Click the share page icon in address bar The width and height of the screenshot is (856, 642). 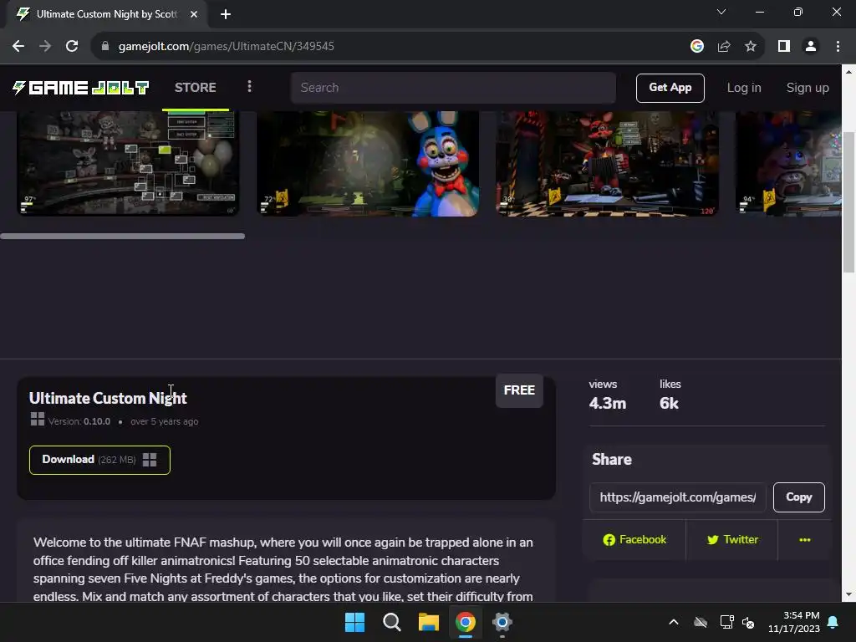(x=724, y=46)
